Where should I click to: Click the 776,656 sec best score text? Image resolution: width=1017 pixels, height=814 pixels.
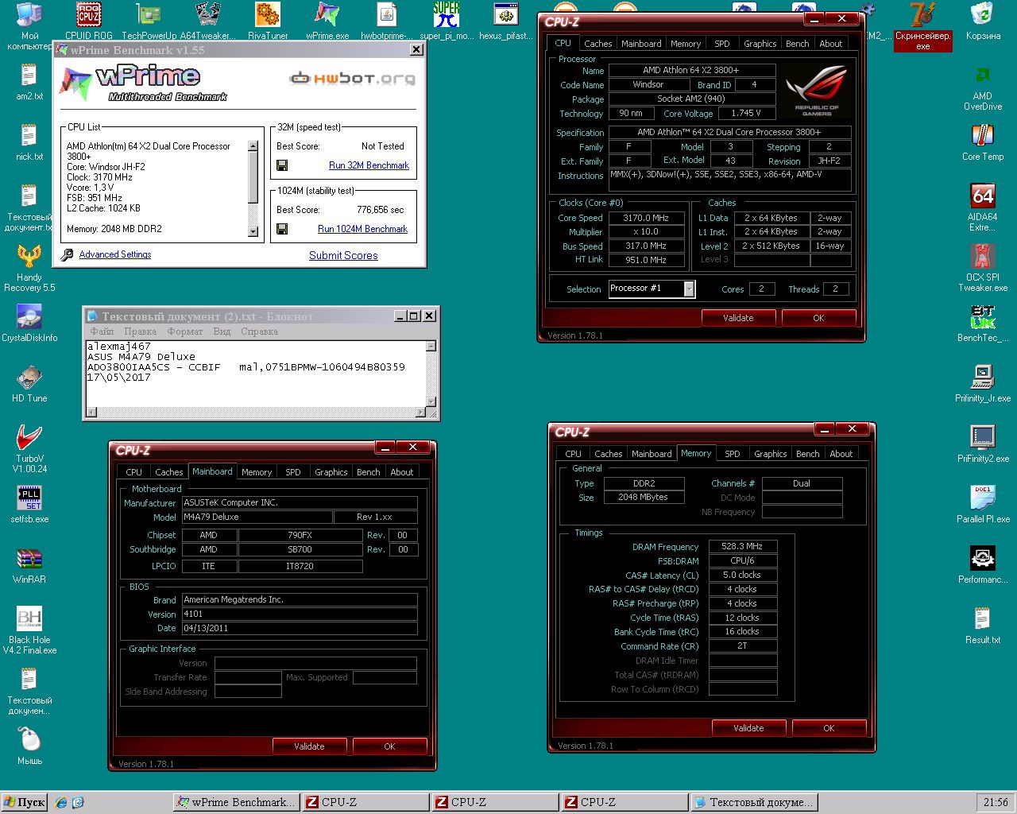(x=381, y=210)
